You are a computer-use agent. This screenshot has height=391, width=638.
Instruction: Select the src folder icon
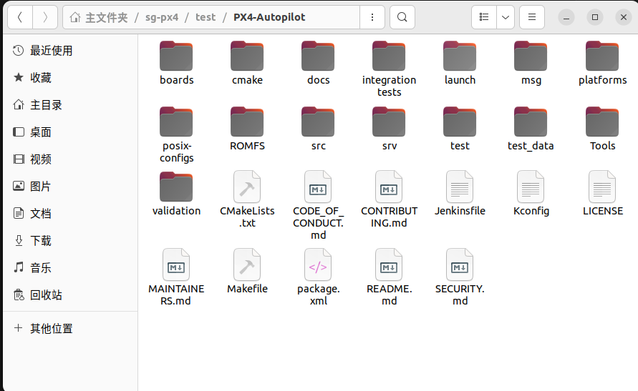pos(318,122)
